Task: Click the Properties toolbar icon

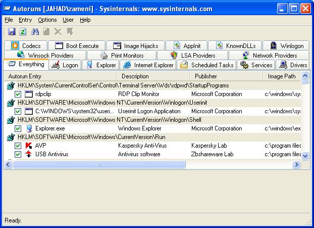Action: tap(46, 32)
